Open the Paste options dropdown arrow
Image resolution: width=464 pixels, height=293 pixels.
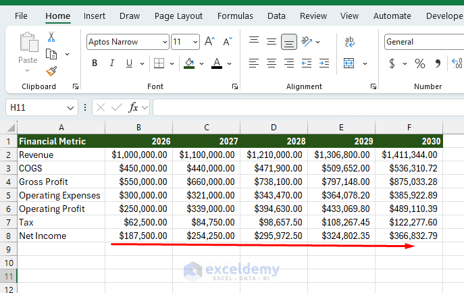click(27, 70)
